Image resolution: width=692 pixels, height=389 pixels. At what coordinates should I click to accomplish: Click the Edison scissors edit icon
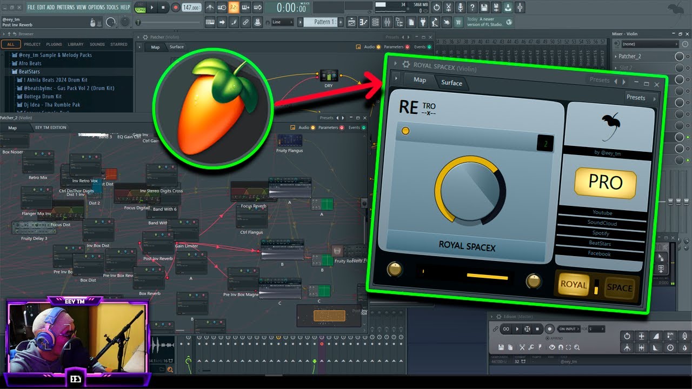pos(522,347)
